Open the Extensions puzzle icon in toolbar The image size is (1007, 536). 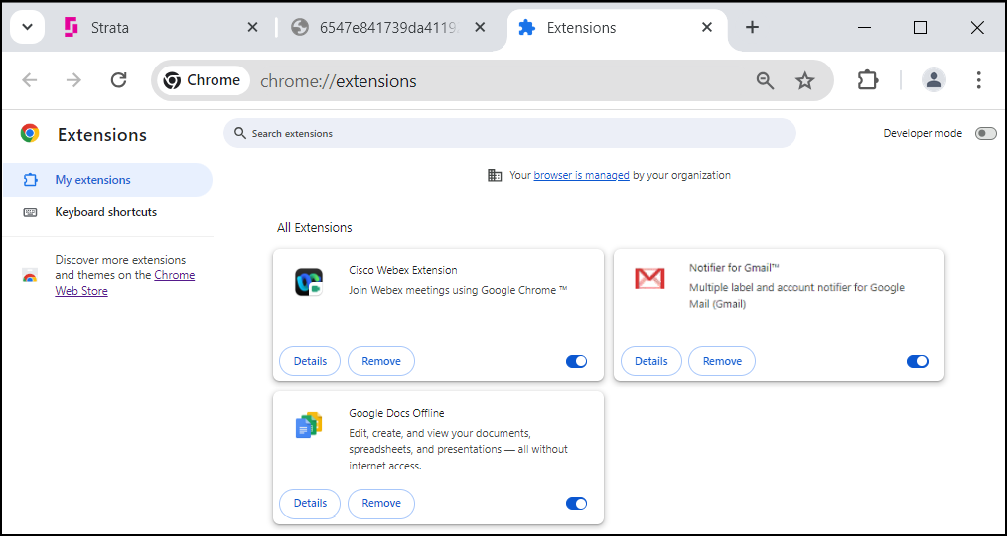[x=868, y=80]
